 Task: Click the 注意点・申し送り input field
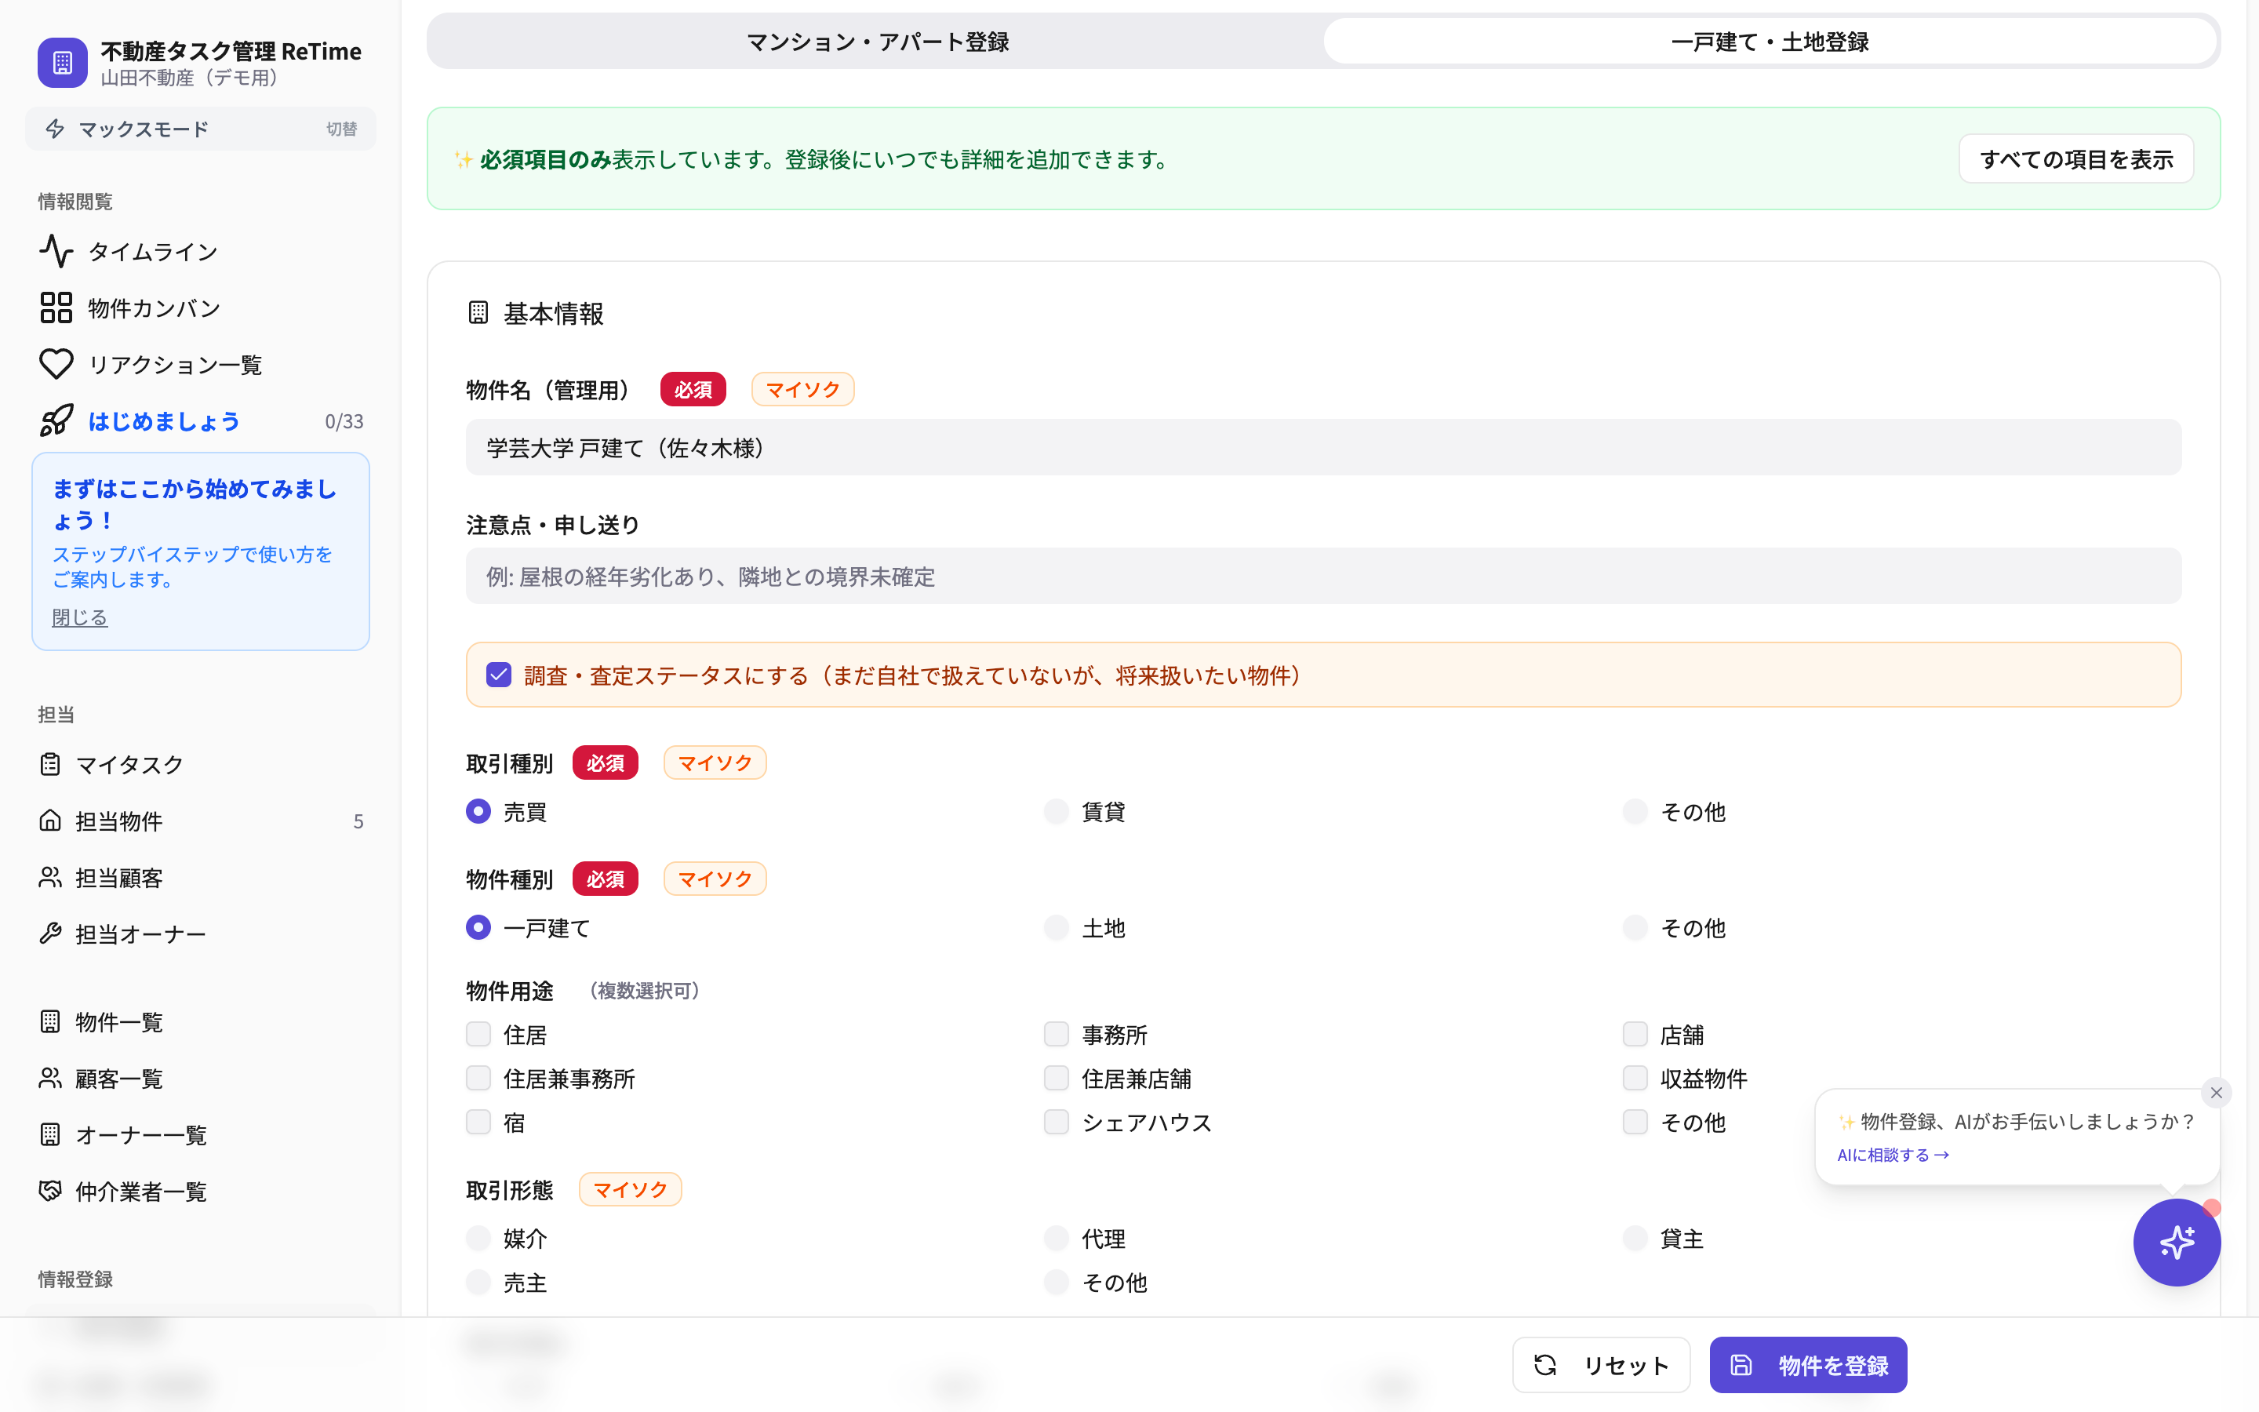pos(1324,577)
